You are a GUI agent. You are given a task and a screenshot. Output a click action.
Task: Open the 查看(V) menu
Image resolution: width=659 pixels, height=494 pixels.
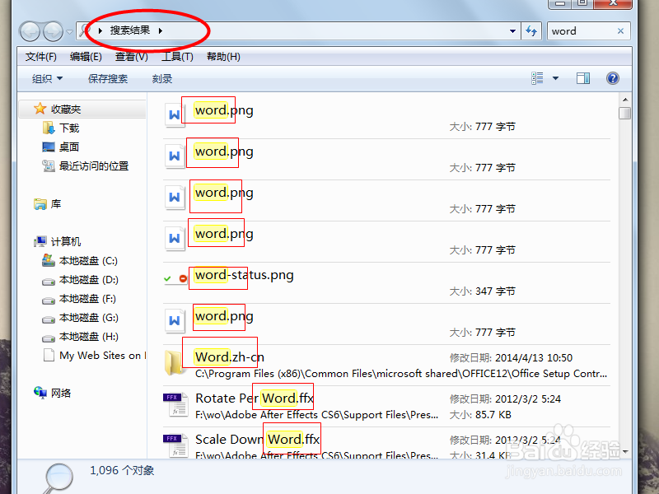coord(132,57)
